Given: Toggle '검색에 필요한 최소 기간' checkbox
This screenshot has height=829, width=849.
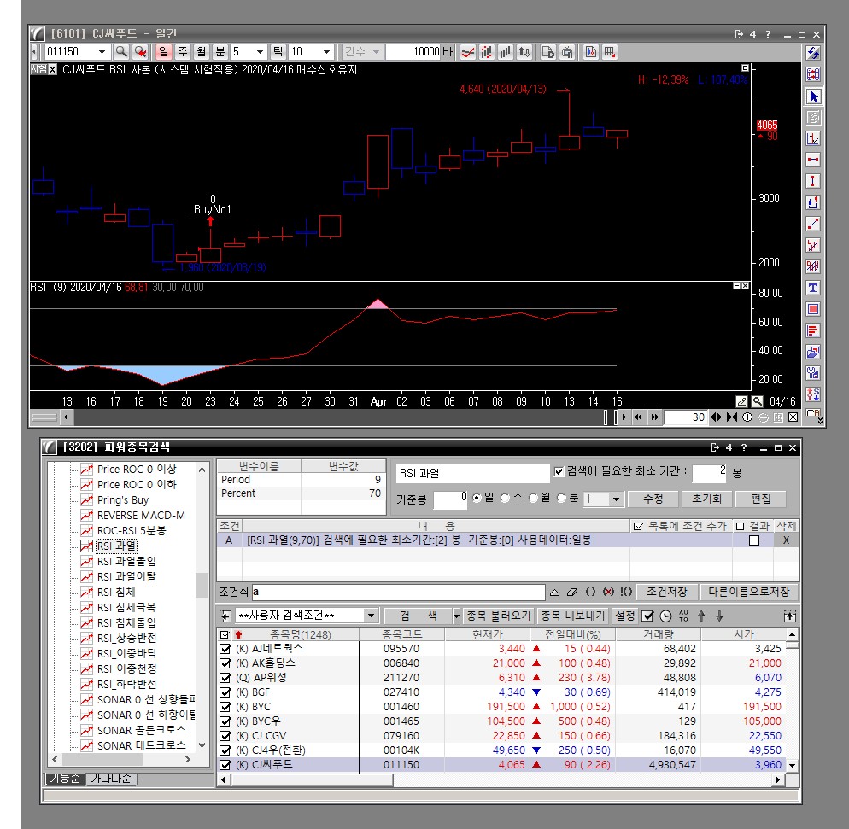Looking at the screenshot, I should pyautogui.click(x=559, y=471).
